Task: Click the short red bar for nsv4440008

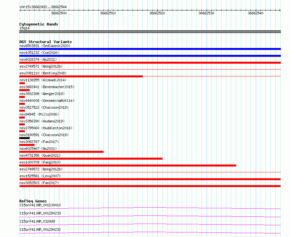Action: tap(22, 104)
